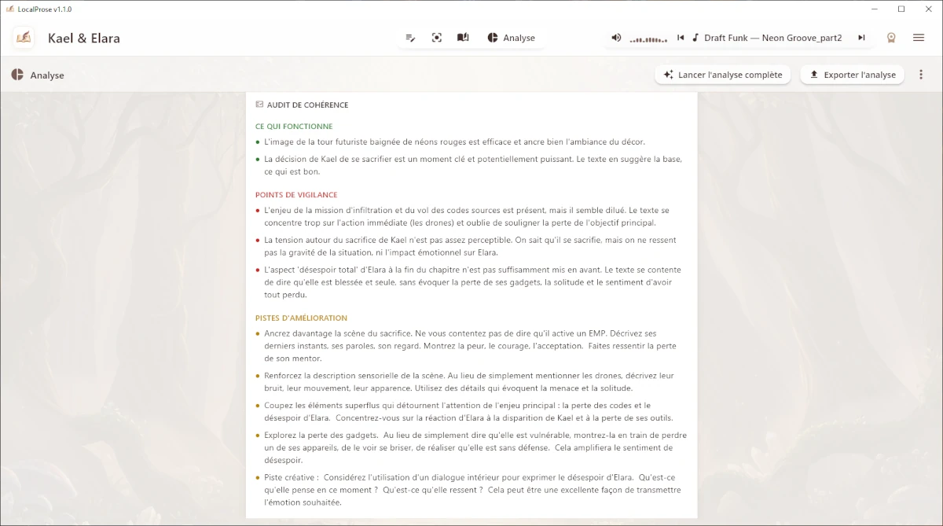Open the writing editor mode icon
The image size is (943, 526).
coord(410,38)
